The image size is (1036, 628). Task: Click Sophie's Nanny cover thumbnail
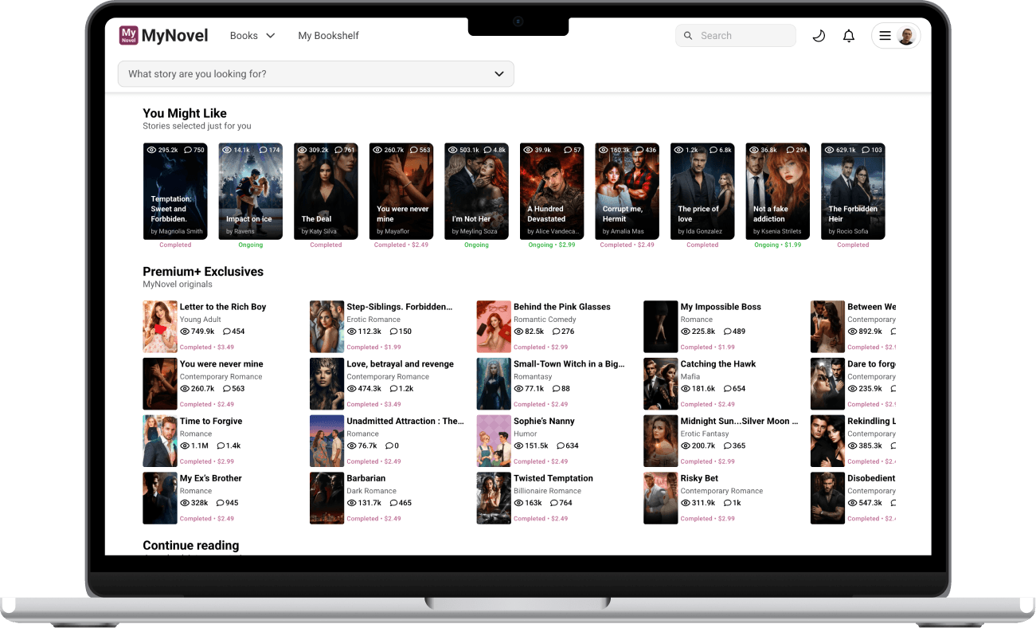(494, 441)
